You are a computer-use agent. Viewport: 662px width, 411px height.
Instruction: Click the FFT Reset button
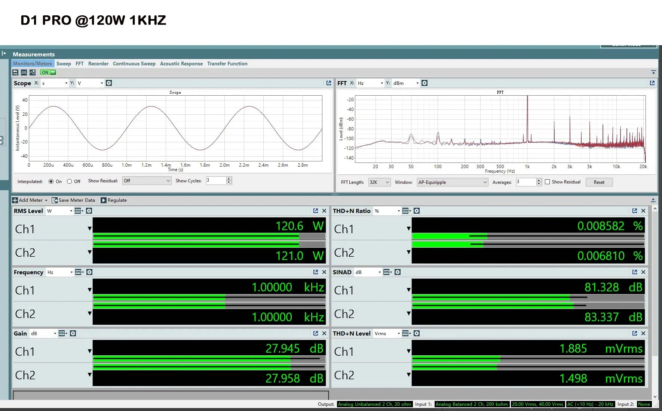click(x=599, y=182)
